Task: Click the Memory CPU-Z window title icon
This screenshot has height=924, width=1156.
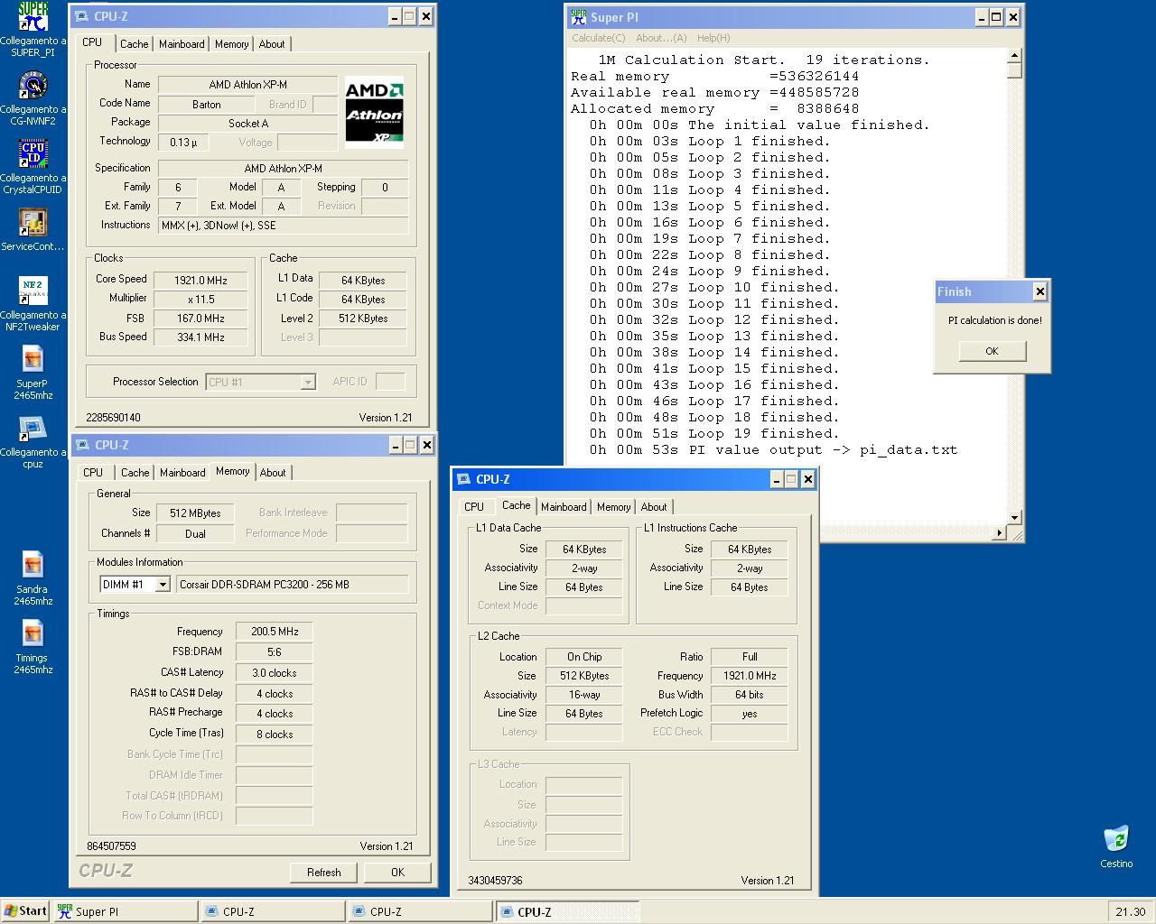Action: [82, 445]
